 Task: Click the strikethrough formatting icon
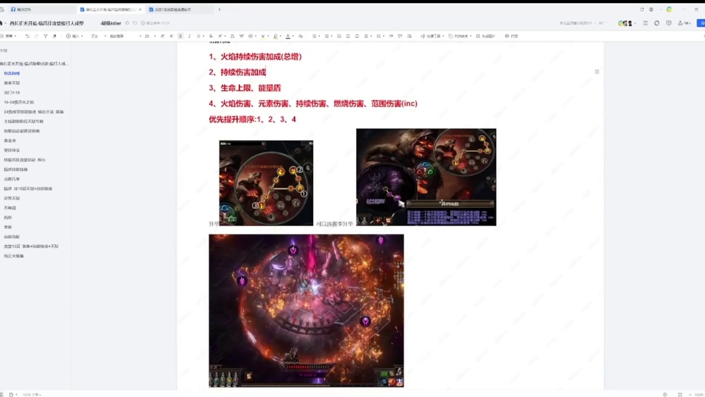click(x=211, y=36)
